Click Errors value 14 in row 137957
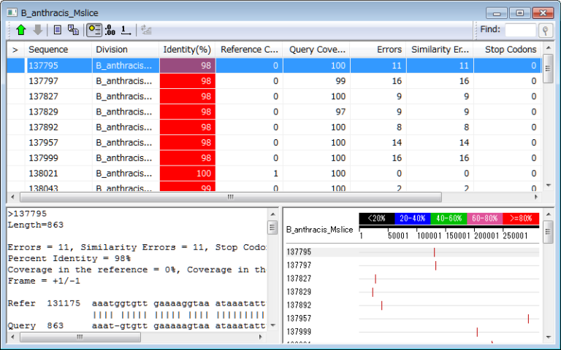 (x=397, y=142)
